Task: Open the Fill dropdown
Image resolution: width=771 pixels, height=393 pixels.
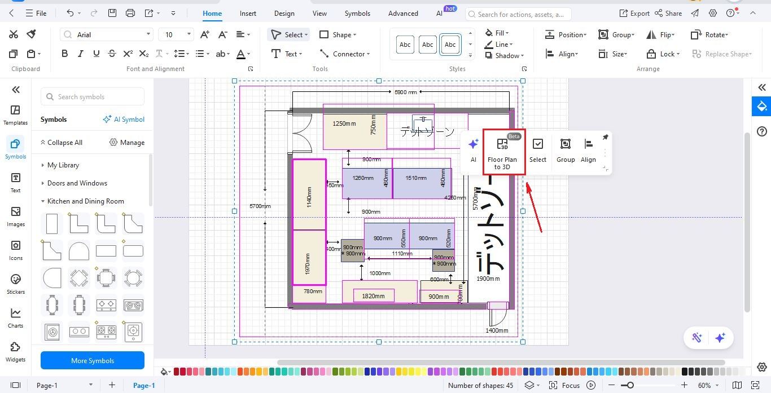Action: (x=497, y=33)
